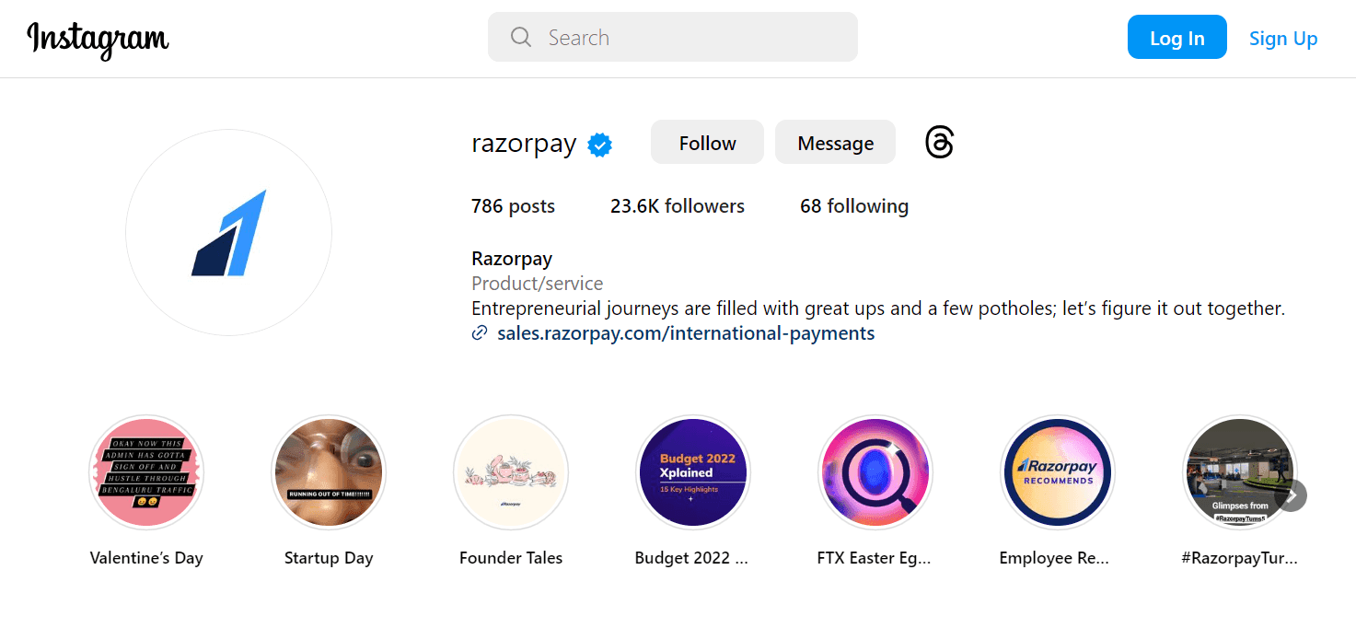This screenshot has width=1356, height=628.
Task: Open the Threads profile icon
Action: (938, 142)
